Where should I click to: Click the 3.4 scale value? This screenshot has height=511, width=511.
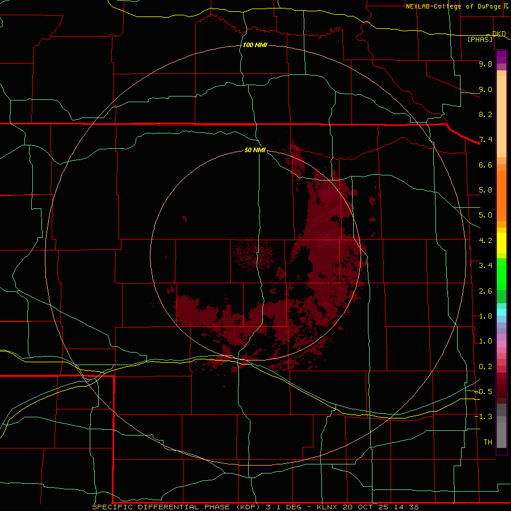485,266
